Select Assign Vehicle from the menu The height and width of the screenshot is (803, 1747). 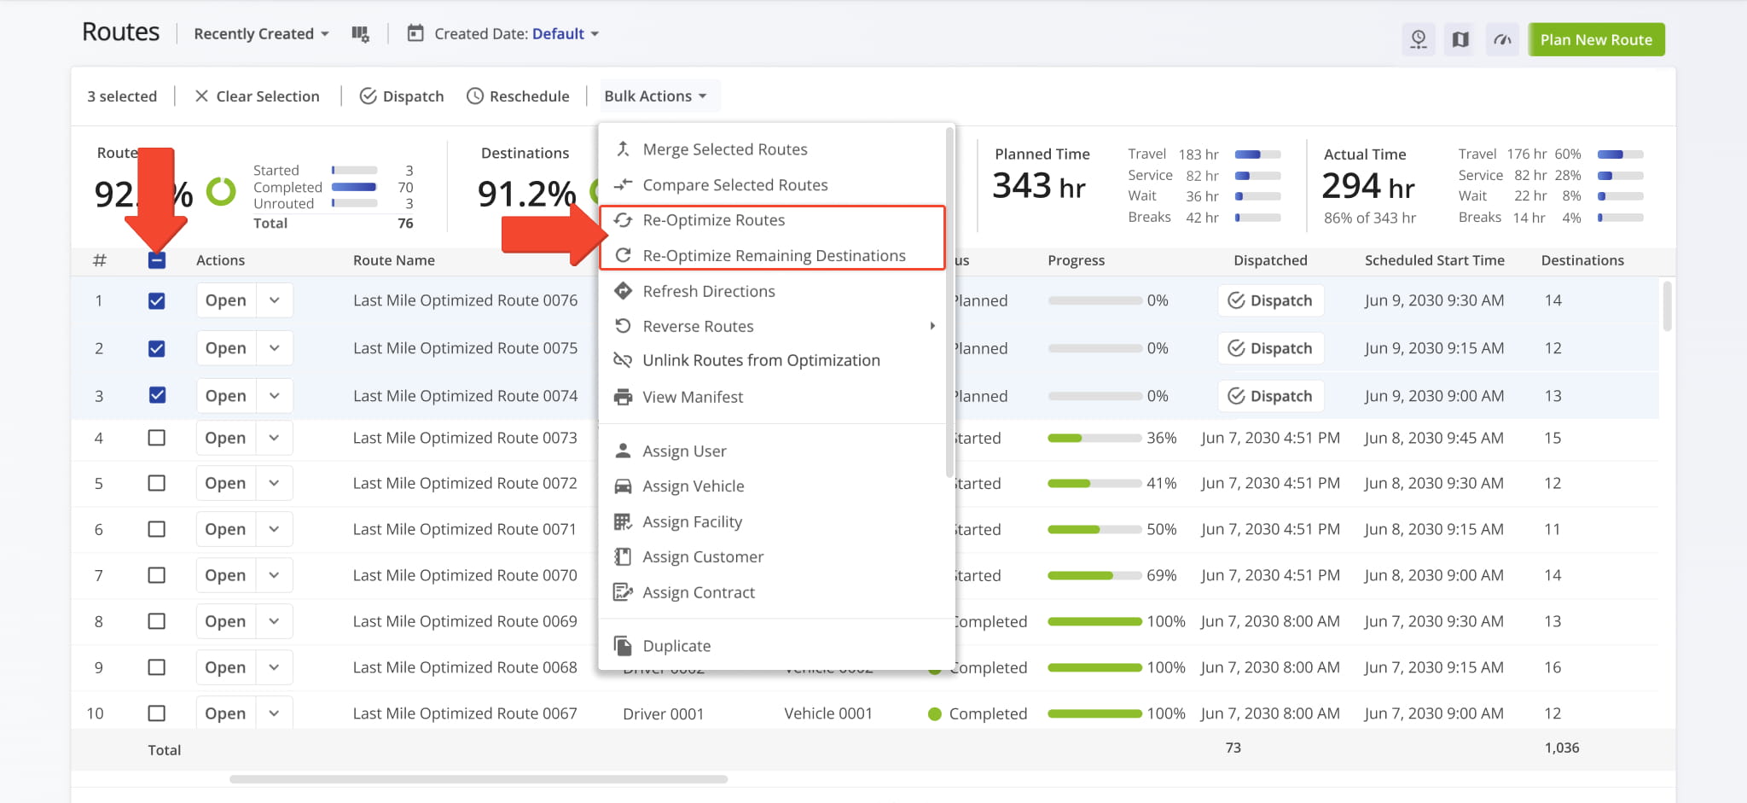click(x=691, y=486)
